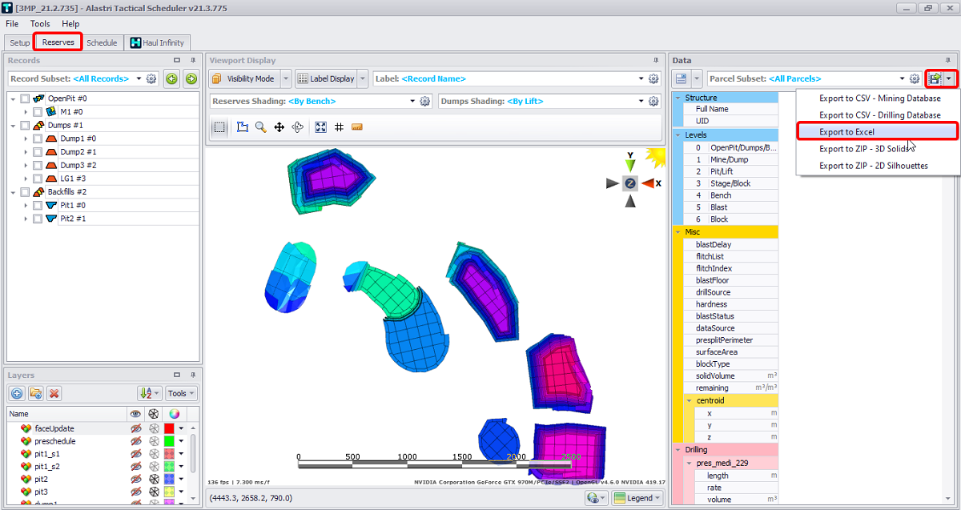This screenshot has width=961, height=510.
Task: Activate the pan move tool
Action: [x=279, y=127]
